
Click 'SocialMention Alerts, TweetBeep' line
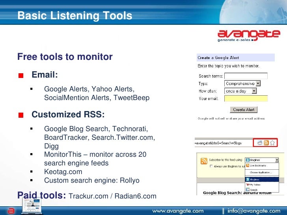point(97,98)
